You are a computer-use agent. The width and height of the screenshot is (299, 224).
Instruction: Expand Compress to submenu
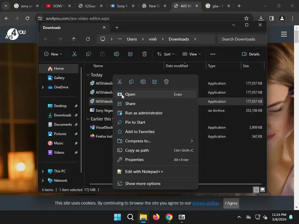pos(192,141)
